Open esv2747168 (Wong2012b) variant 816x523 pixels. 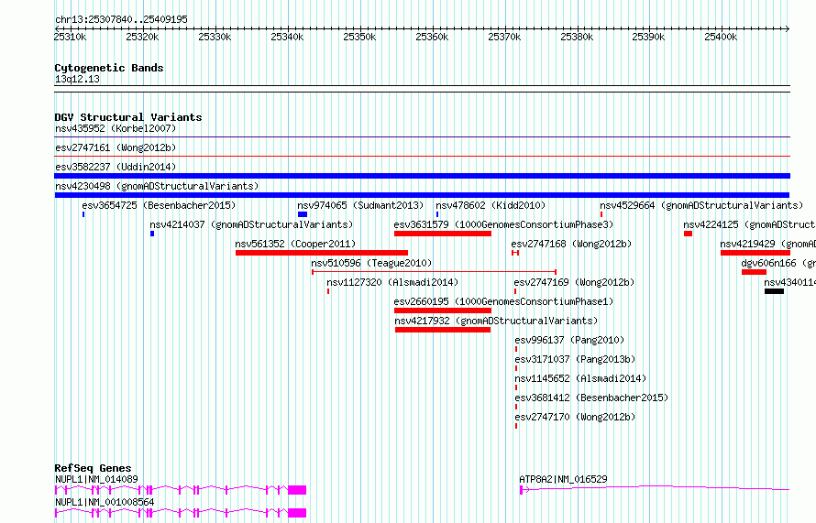tap(571, 244)
